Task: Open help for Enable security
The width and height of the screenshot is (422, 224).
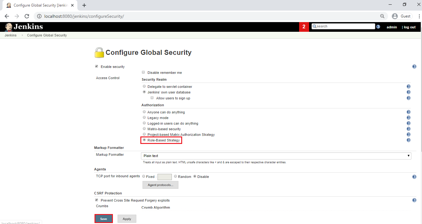Action: 414,67
